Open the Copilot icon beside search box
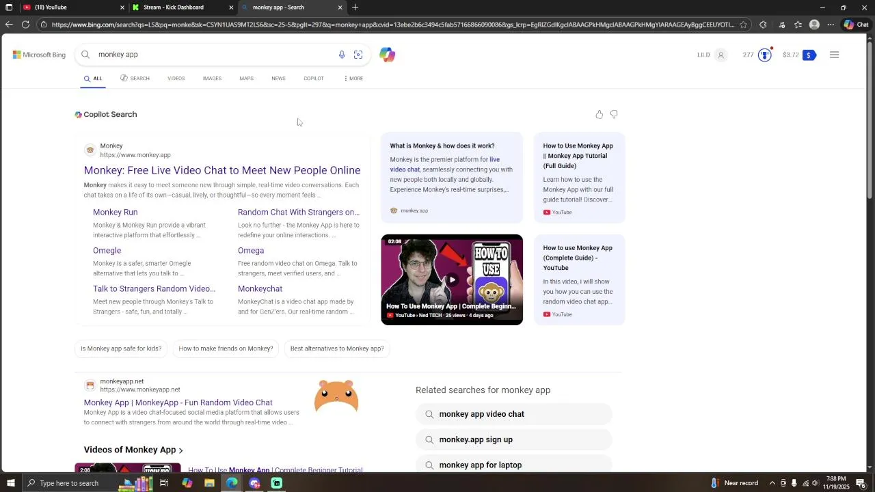The image size is (875, 492). click(388, 55)
